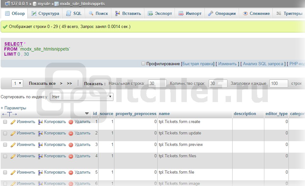The image size is (305, 186).
Task: Open the Импорт tab
Action: click(190, 13)
